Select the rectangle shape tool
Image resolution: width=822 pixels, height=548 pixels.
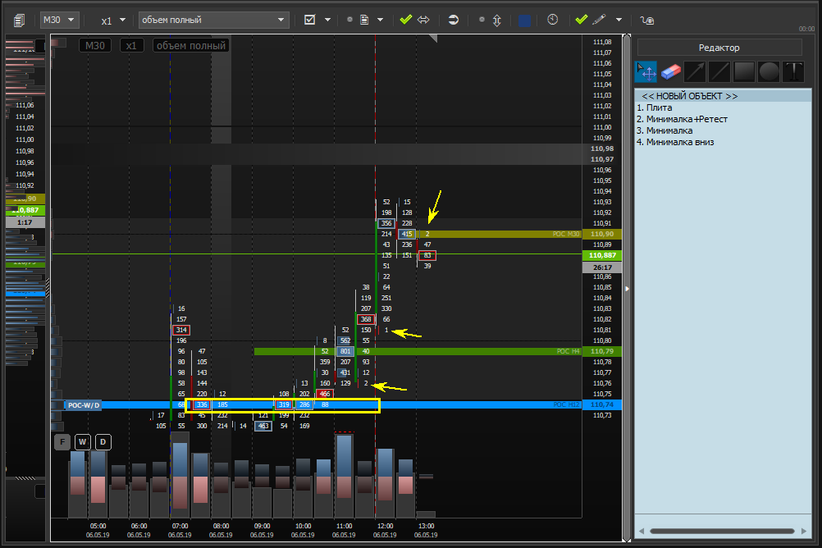(744, 72)
